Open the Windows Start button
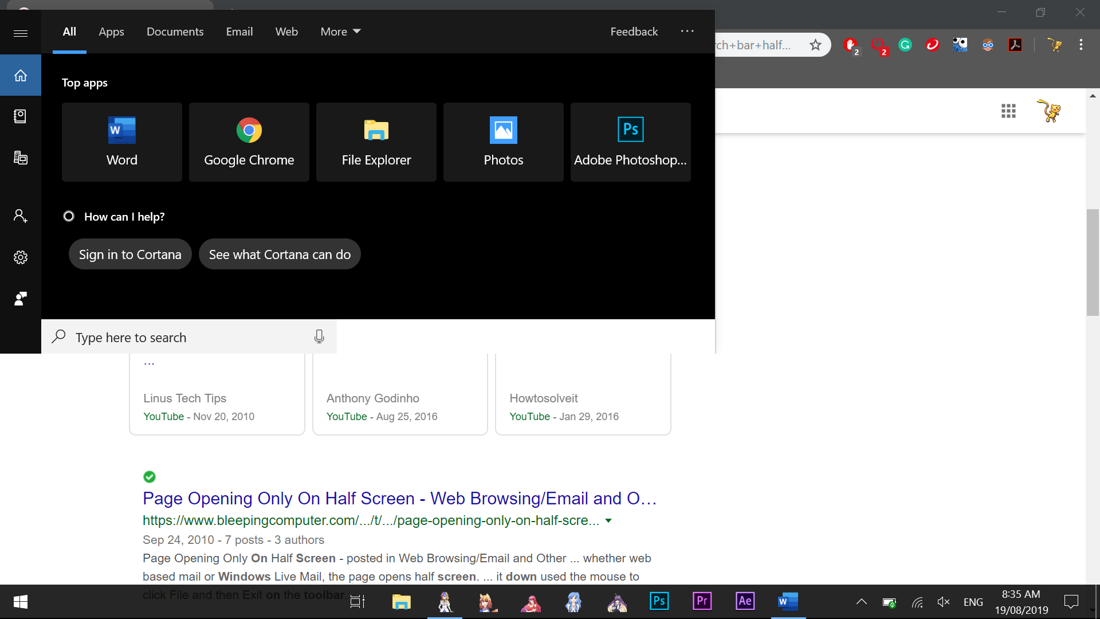Screen dimensions: 1100x619 point(21,602)
